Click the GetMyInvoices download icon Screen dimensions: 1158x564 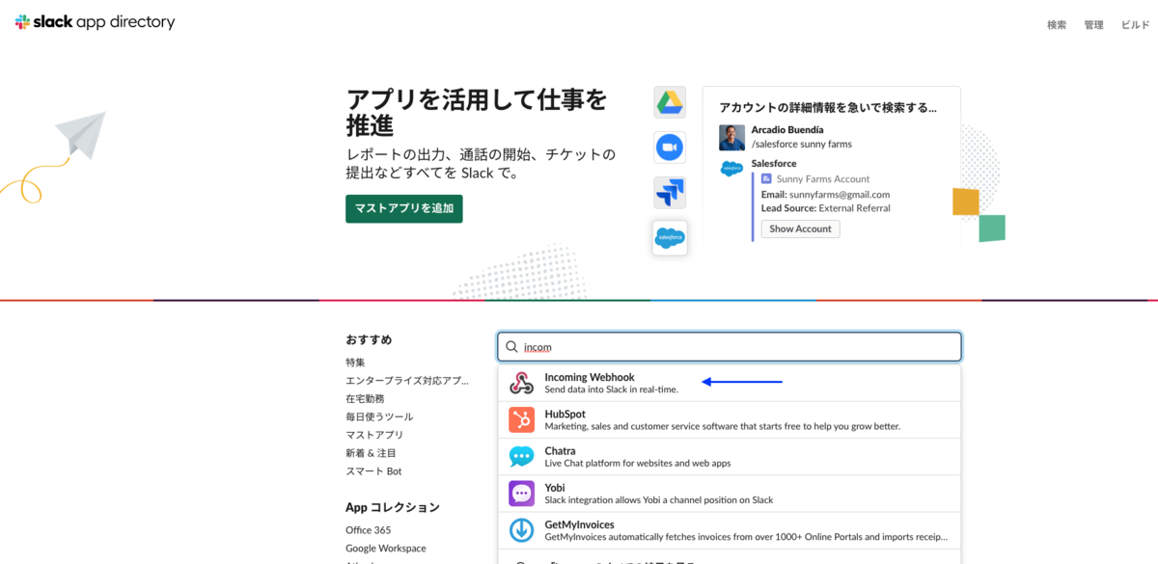click(x=521, y=530)
